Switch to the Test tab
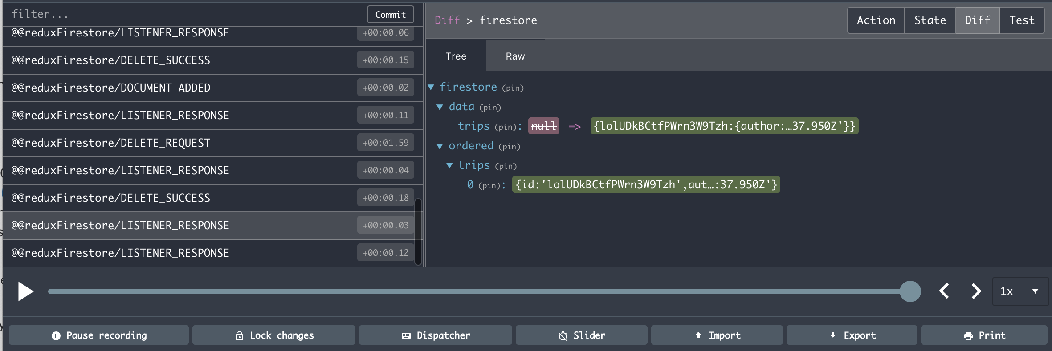 point(1022,20)
